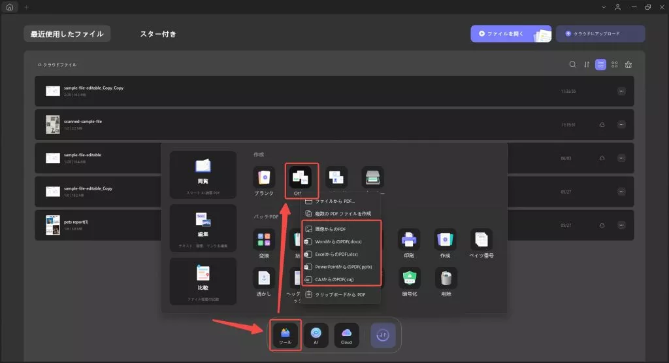
Task: Click the file name sample-file-editable_Copy_Copy
Action: pyautogui.click(x=93, y=88)
